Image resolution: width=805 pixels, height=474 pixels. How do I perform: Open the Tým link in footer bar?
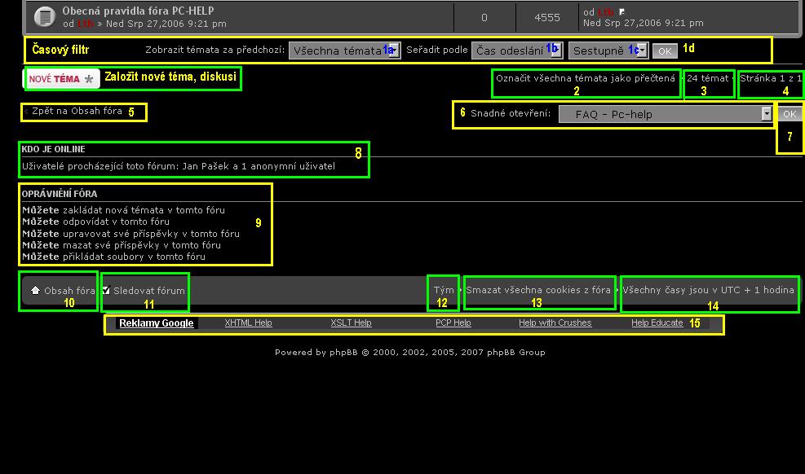point(444,290)
